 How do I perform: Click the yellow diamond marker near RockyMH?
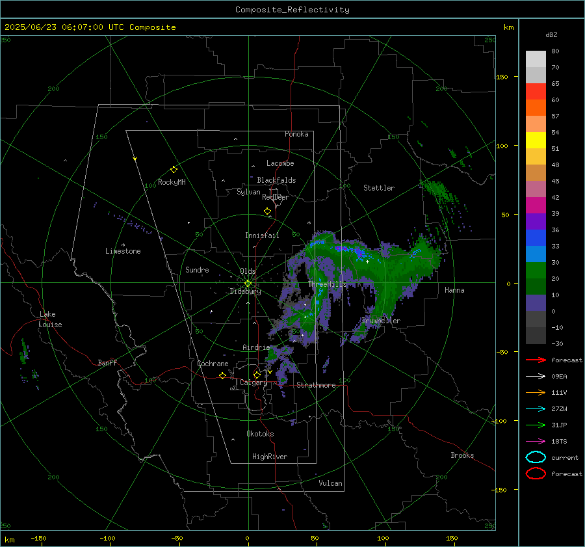tap(174, 170)
